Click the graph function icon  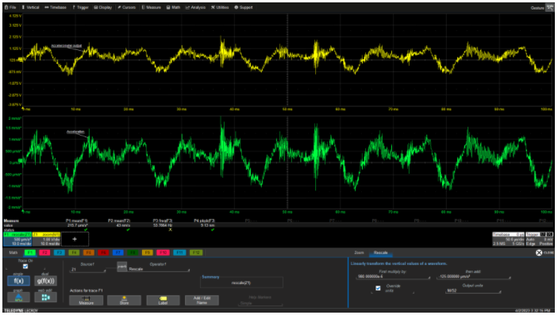click(18, 298)
